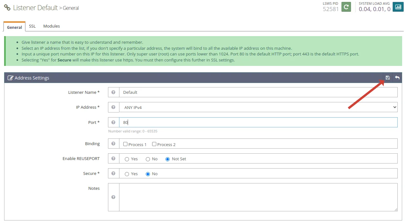Screen dimensions: 405x224
Task: Click help icon beside IP Address
Action: tap(113, 107)
